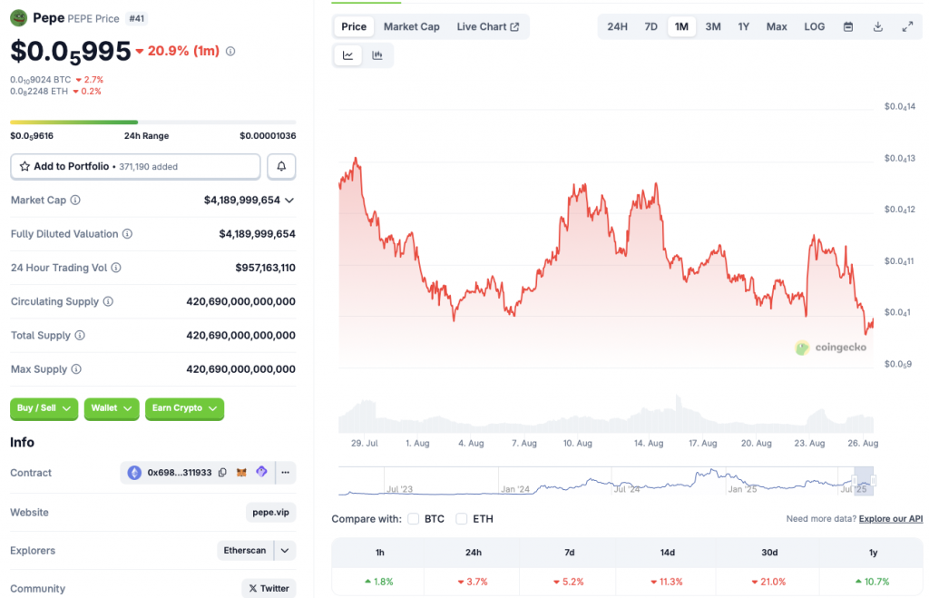Open the X Twitter community link
This screenshot has height=598, width=929.
269,588
